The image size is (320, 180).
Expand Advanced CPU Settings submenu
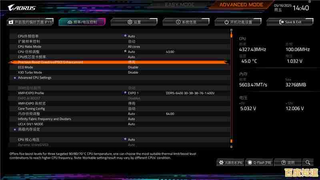pos(34,78)
